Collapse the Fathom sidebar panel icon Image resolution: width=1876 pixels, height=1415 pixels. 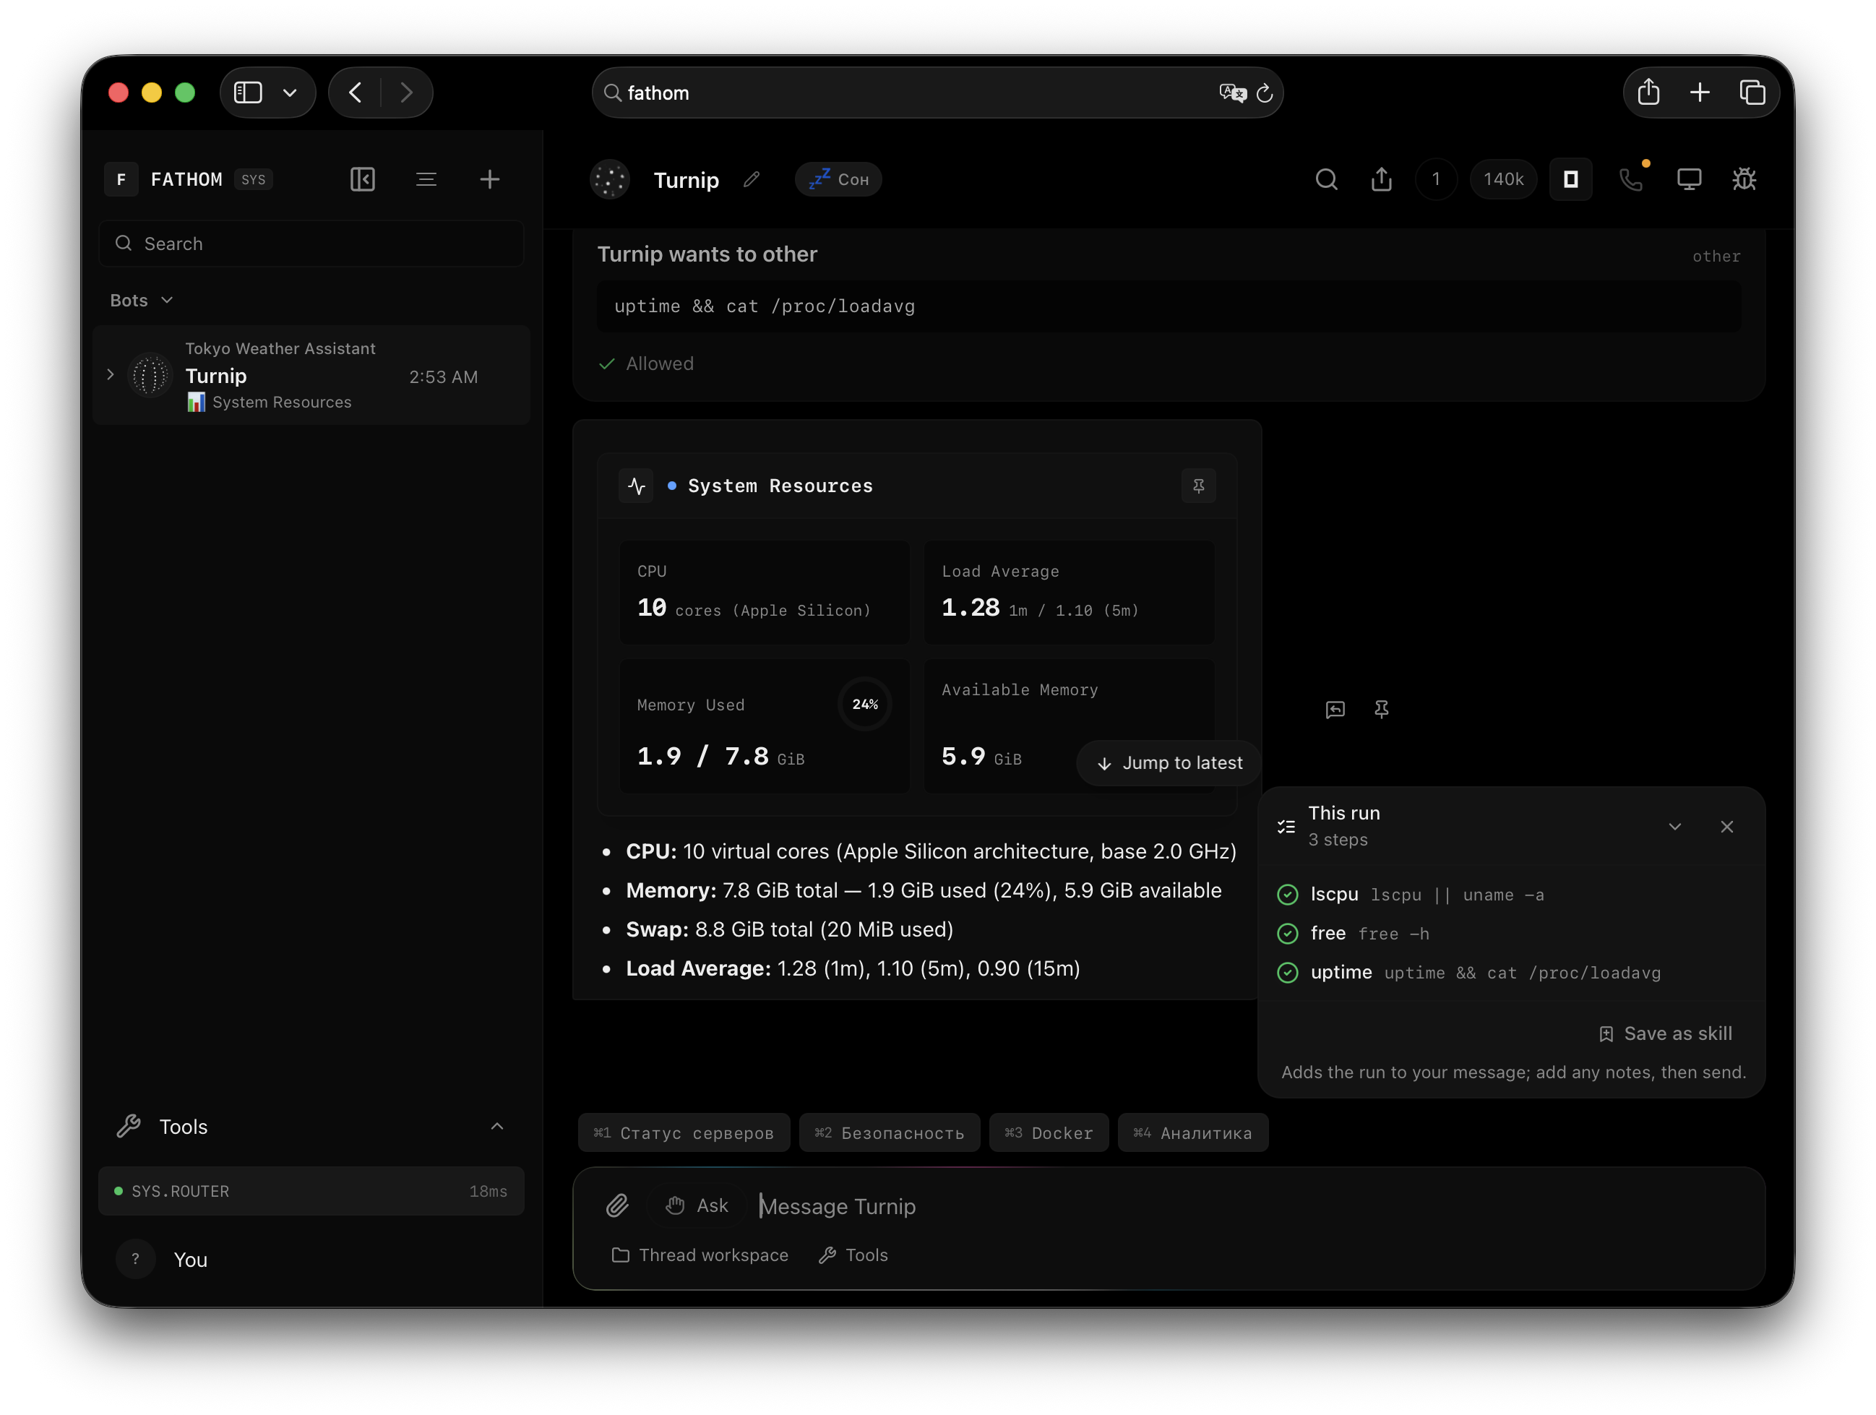pyautogui.click(x=362, y=179)
